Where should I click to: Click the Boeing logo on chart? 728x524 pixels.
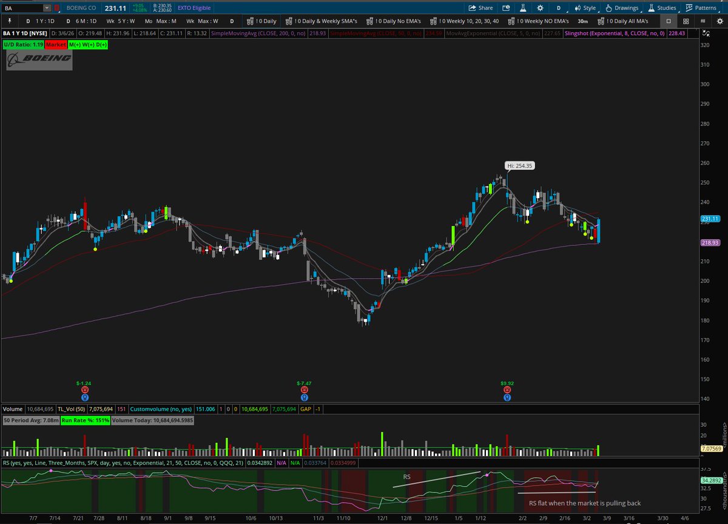tap(39, 59)
